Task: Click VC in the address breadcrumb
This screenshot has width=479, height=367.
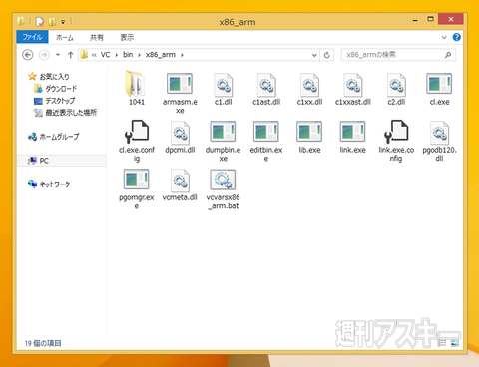Action: click(x=106, y=55)
